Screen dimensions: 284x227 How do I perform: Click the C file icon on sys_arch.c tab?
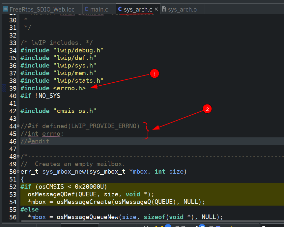[120, 9]
